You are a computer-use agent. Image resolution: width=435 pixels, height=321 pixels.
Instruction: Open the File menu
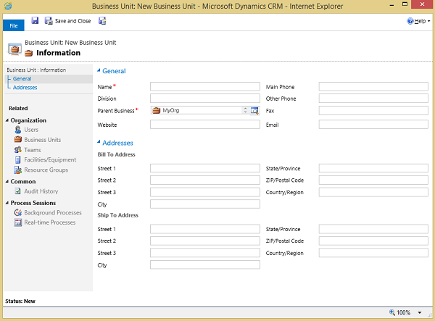[14, 25]
